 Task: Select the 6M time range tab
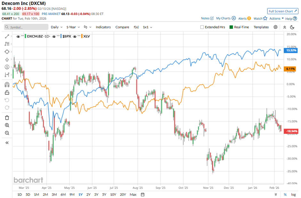63,194
